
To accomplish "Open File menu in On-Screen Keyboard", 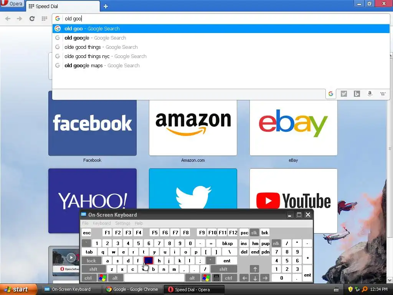I will [85, 223].
